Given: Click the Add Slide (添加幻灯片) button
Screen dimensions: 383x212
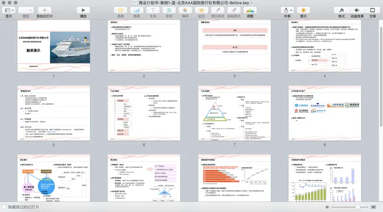Looking at the screenshot, I should pos(45,10).
